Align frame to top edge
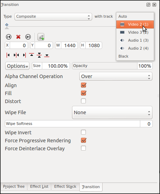Viewport: 160px width, 194px height. point(32,55)
